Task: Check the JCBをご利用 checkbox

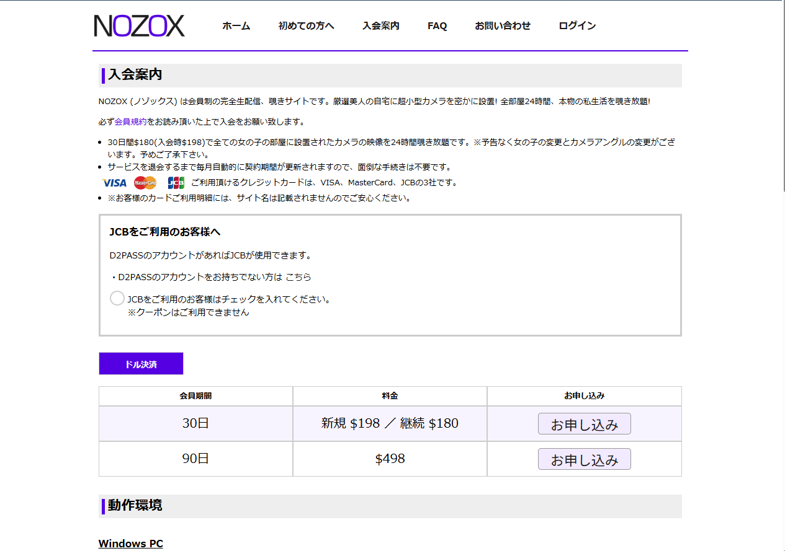Action: point(117,298)
